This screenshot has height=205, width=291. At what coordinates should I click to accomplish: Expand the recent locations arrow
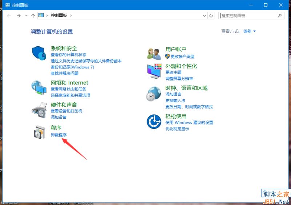pyautogui.click(x=26, y=16)
